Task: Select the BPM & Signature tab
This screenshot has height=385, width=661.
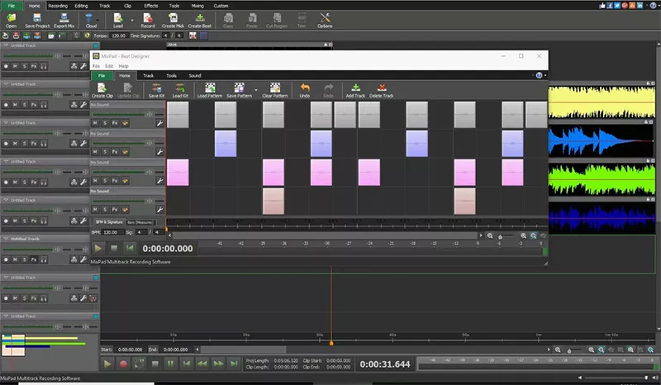Action: (109, 221)
